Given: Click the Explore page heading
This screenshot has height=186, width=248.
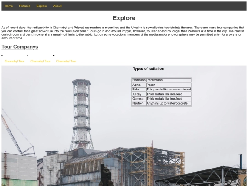Looking at the screenshot, I should click(x=124, y=18).
